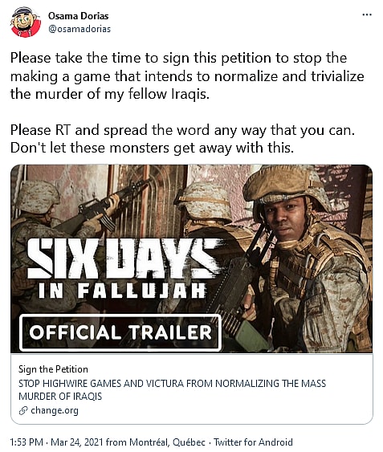Click the Six Days in Fallujah logo

click(x=122, y=268)
